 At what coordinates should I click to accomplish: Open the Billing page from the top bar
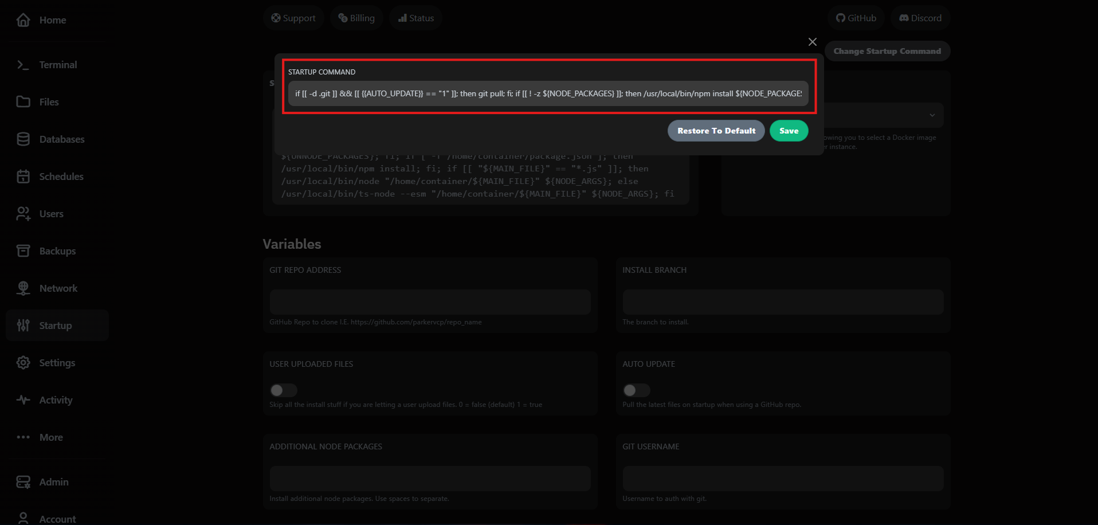pos(356,18)
